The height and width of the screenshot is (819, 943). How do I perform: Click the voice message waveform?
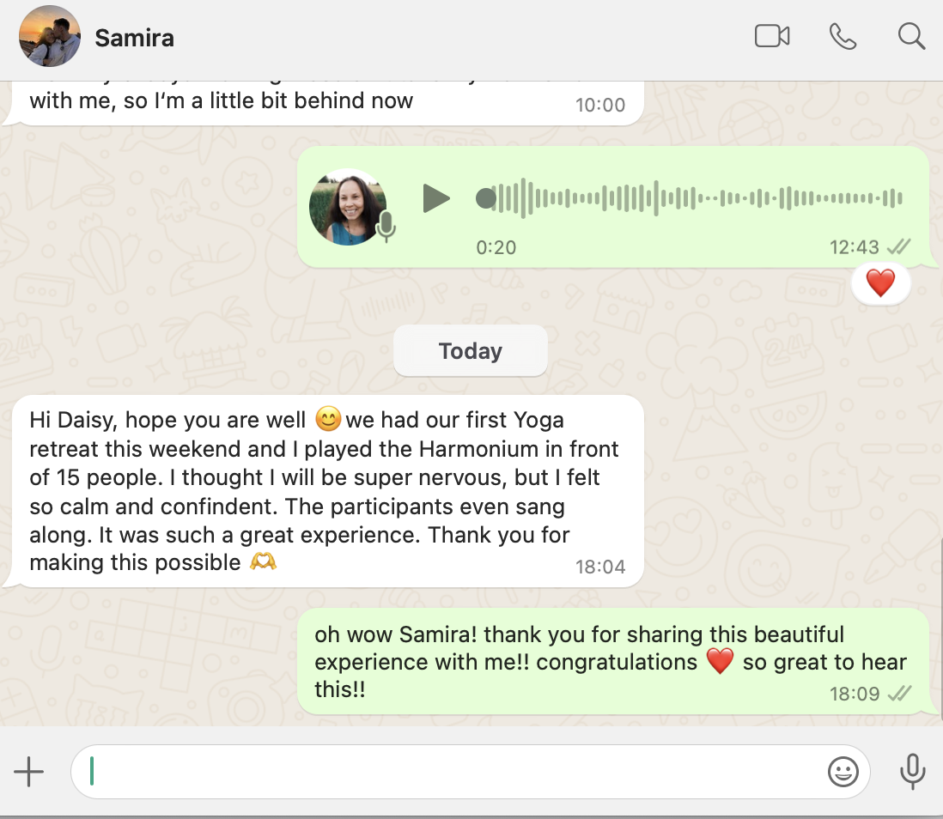(699, 198)
